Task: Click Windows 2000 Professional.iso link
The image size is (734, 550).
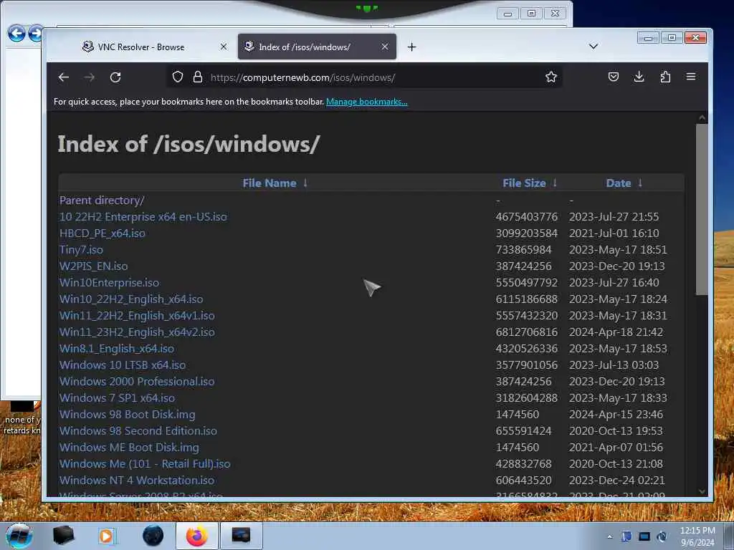Action: [x=137, y=381]
